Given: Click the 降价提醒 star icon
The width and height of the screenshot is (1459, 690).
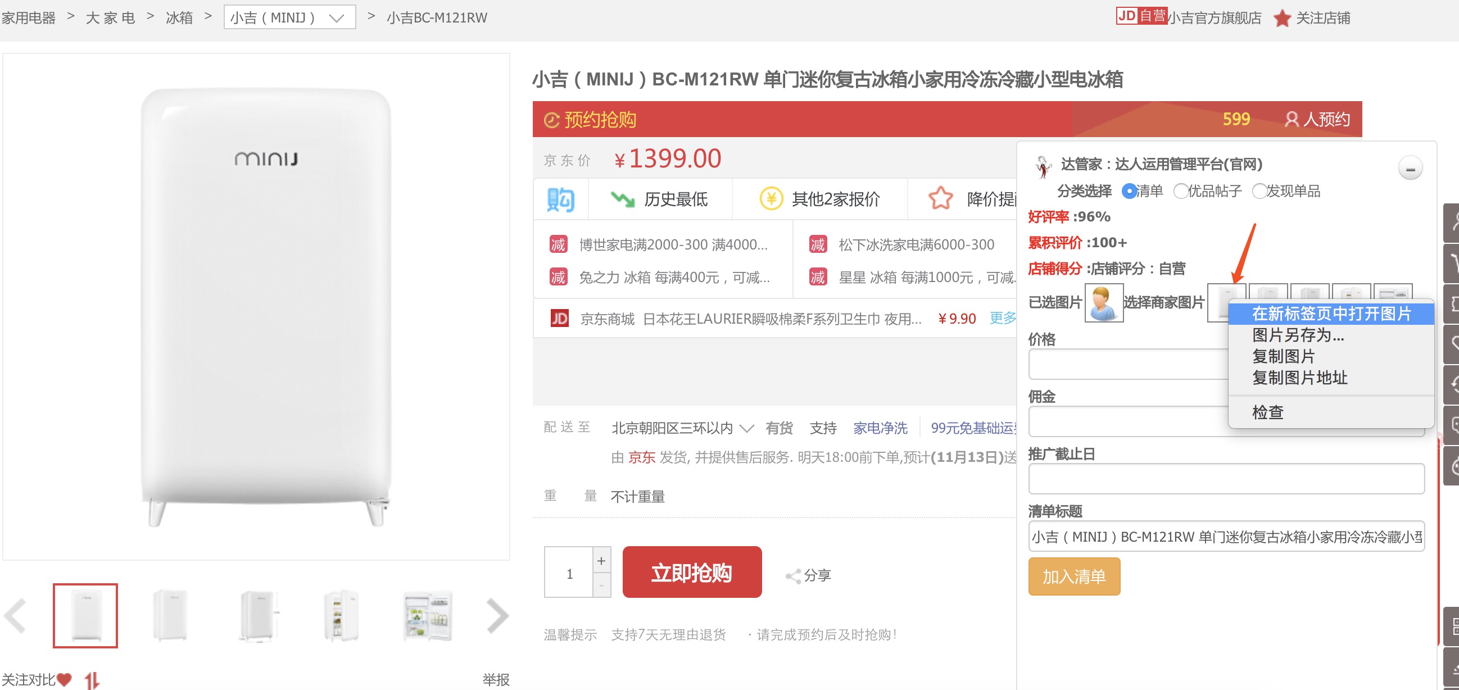Looking at the screenshot, I should click(940, 198).
